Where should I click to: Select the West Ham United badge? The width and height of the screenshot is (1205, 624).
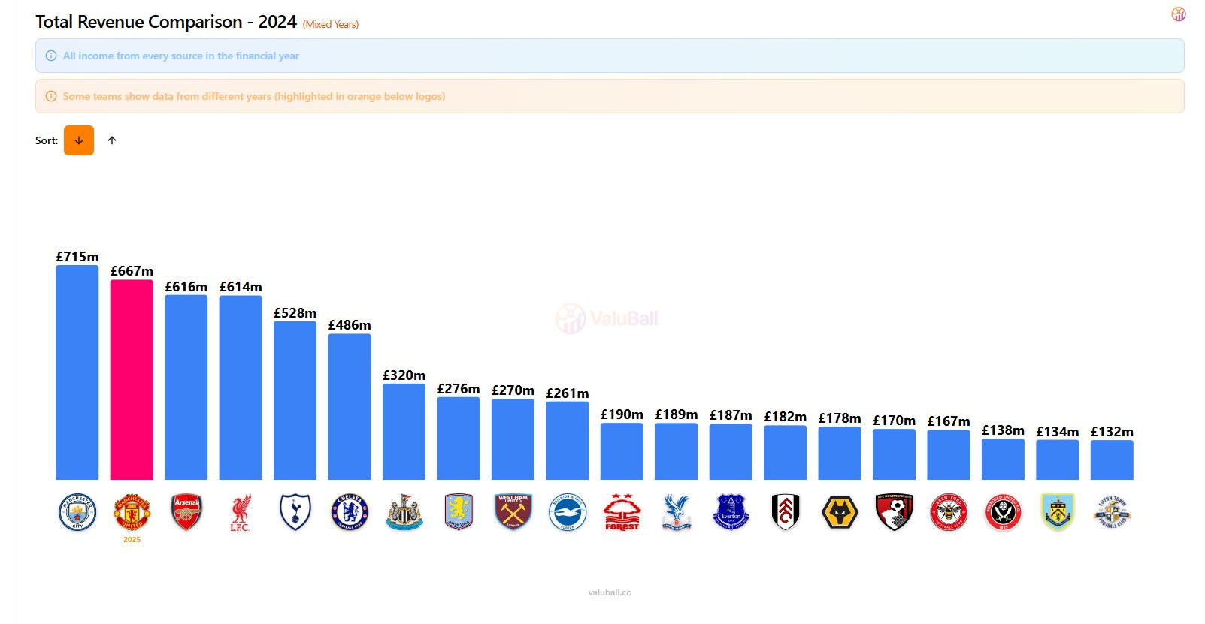513,512
